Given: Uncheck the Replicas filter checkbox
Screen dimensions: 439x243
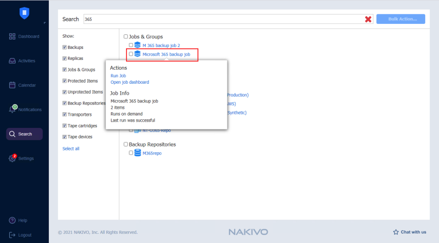Looking at the screenshot, I should tap(64, 59).
